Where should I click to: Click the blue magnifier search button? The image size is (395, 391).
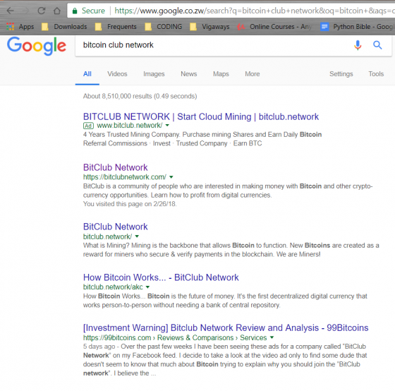point(377,45)
